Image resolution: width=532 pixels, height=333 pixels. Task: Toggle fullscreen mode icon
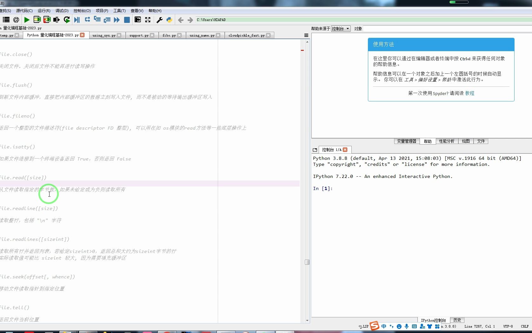click(x=148, y=20)
